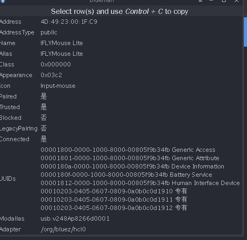
Task: Select the Blocked row value 否
Action: [43, 118]
